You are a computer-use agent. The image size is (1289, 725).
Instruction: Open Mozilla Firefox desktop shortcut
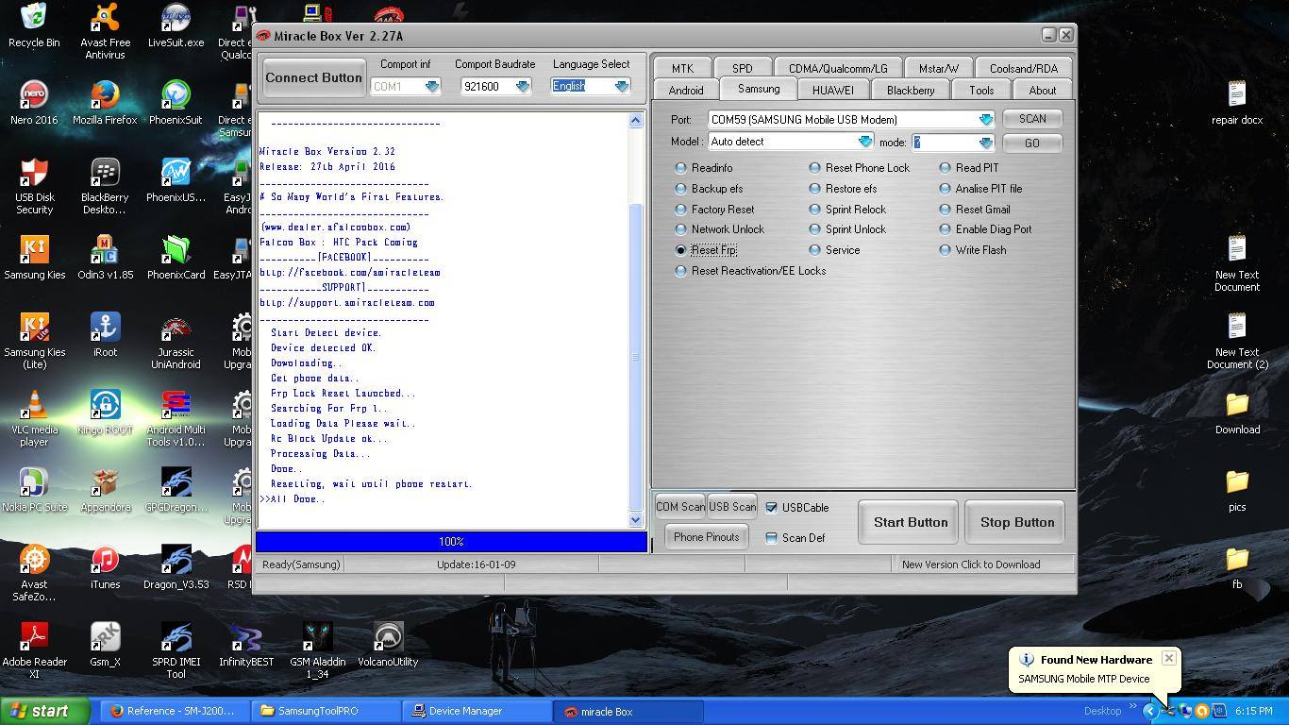tap(105, 103)
